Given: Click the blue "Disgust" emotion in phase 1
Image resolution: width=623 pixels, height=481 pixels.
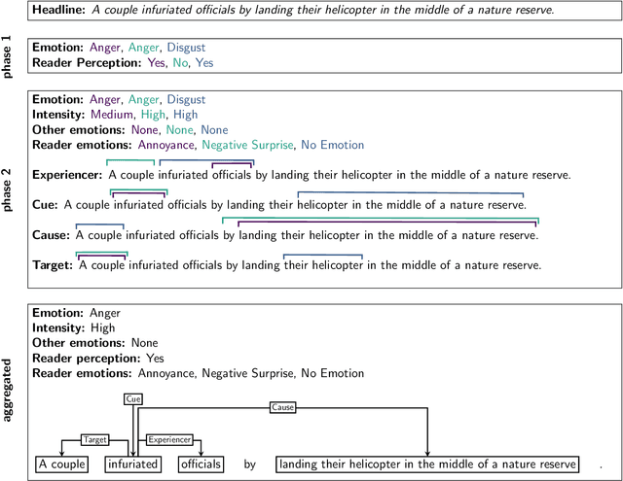Looking at the screenshot, I should pos(186,47).
